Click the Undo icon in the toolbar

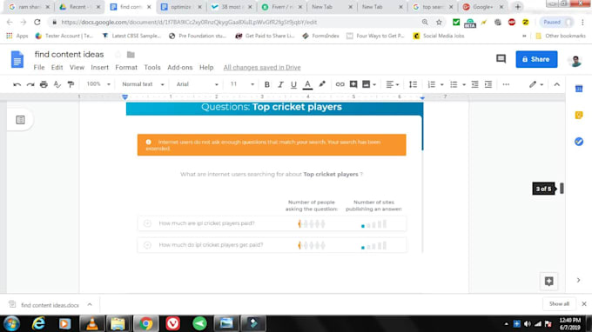[x=17, y=84]
